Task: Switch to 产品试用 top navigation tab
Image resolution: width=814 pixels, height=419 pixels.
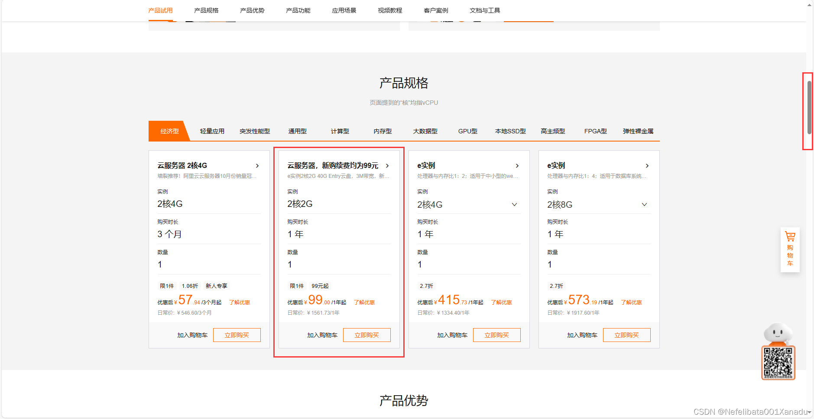Action: tap(160, 10)
